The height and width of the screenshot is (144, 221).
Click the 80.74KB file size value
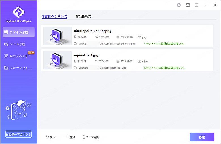pos(82,37)
